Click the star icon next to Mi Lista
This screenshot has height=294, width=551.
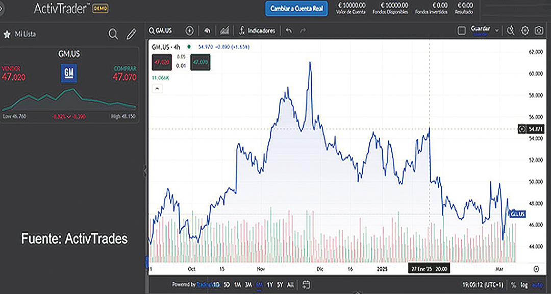click(7, 34)
